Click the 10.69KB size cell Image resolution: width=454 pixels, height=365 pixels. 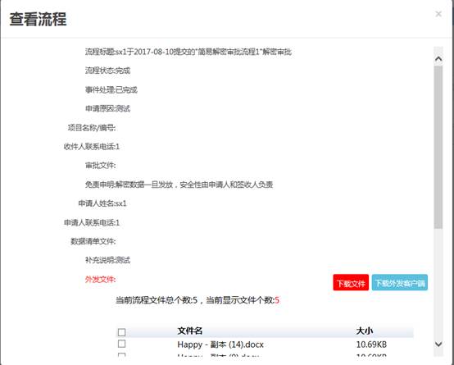point(371,344)
